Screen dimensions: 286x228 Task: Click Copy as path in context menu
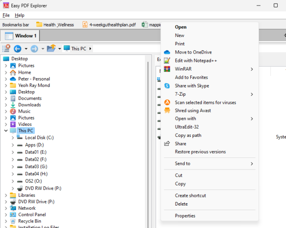tap(188, 136)
